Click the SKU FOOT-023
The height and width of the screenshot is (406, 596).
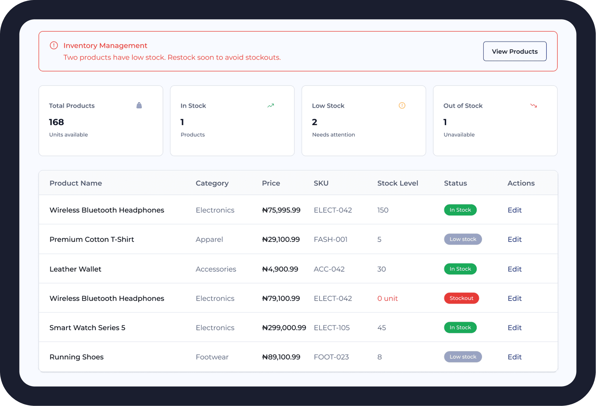point(331,357)
